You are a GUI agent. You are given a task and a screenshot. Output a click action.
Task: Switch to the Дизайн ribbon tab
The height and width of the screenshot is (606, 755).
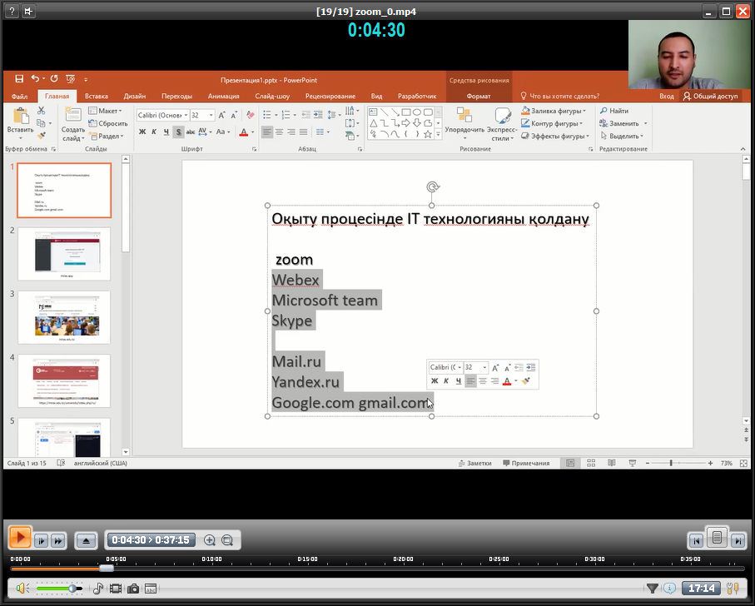[134, 97]
